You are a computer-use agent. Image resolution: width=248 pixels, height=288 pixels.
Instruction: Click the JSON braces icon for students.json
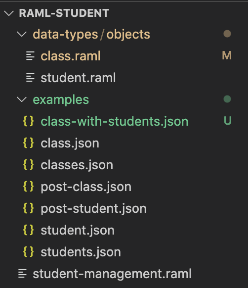click(x=29, y=252)
